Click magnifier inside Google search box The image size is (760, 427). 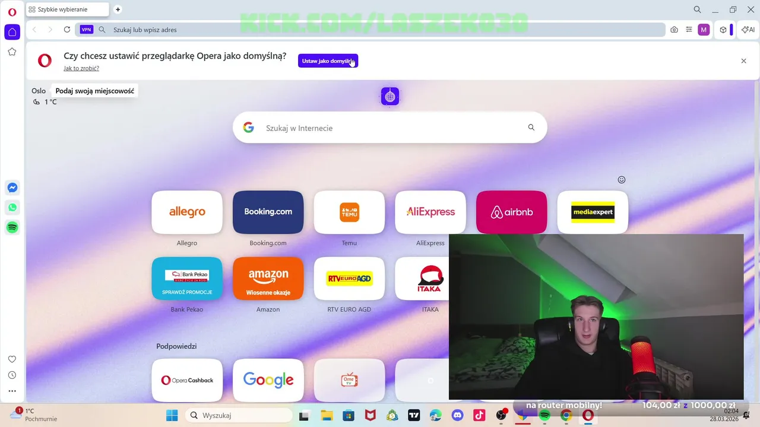[531, 128]
